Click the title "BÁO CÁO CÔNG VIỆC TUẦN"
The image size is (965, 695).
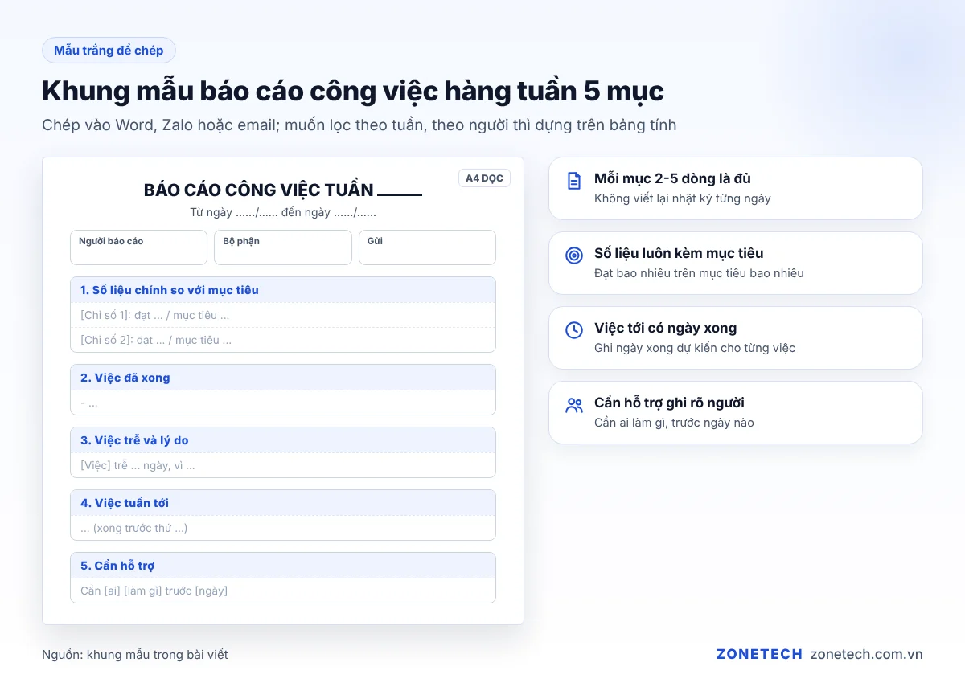coord(258,190)
